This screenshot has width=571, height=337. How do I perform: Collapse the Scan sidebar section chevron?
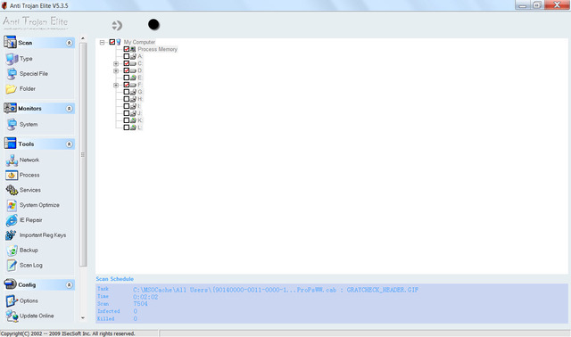[69, 43]
